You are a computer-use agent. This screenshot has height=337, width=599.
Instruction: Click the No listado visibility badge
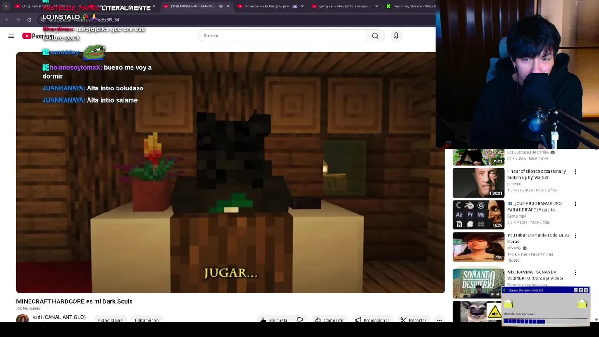[28, 308]
